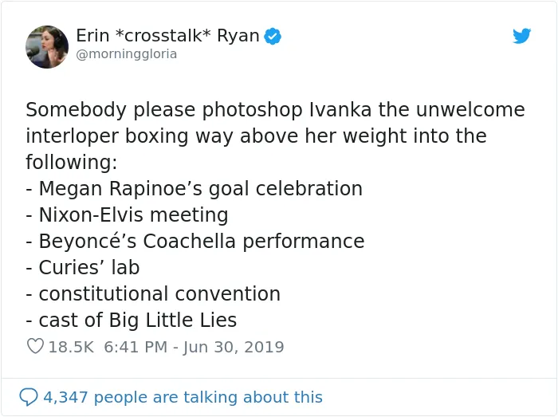Viewport: 558px width, 417px height.
Task: Click the 'constitutional convention' line
Action: [153, 294]
